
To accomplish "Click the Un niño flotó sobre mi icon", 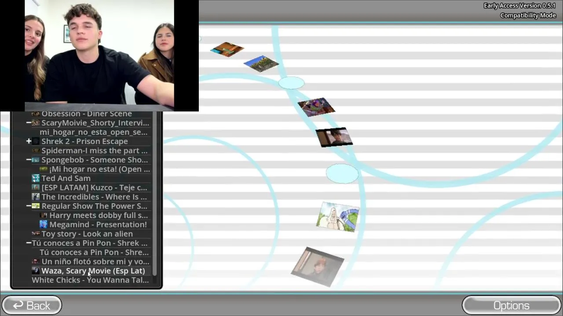I will coord(36,262).
